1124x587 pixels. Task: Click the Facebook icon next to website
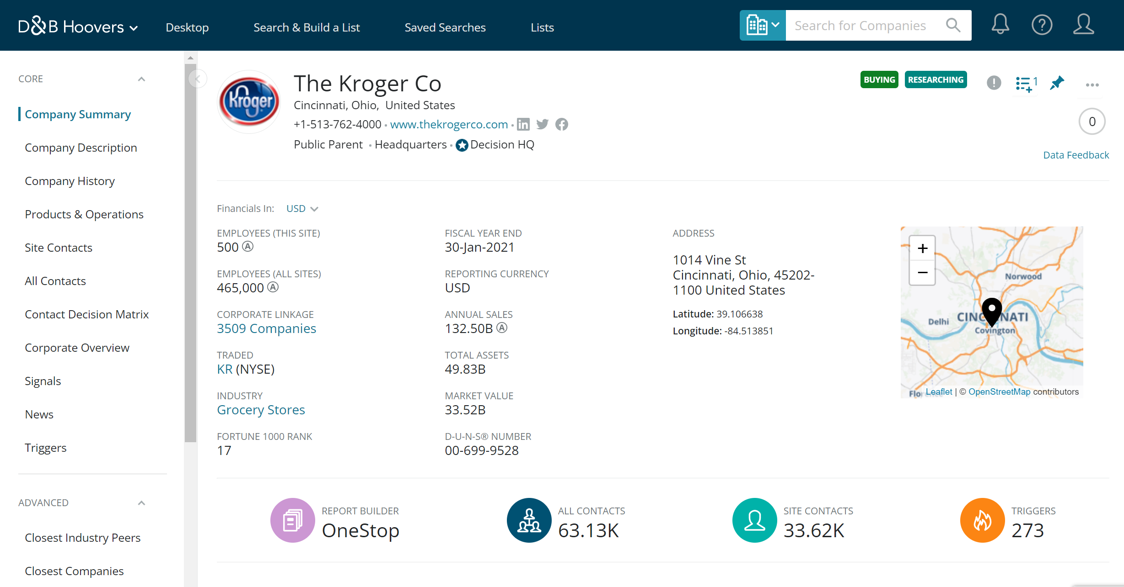[562, 124]
